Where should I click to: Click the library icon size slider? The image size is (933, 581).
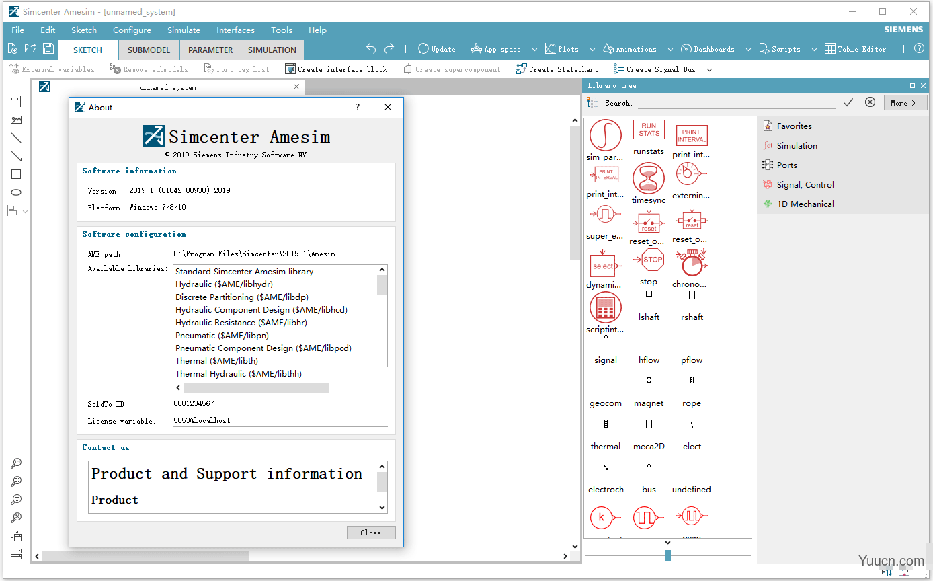[x=667, y=555]
